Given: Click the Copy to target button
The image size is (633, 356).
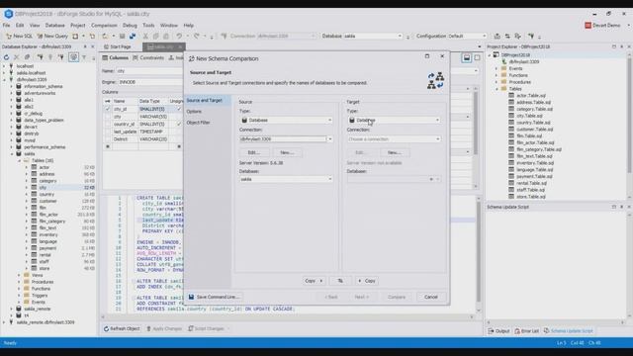Looking at the screenshot, I should (x=314, y=281).
